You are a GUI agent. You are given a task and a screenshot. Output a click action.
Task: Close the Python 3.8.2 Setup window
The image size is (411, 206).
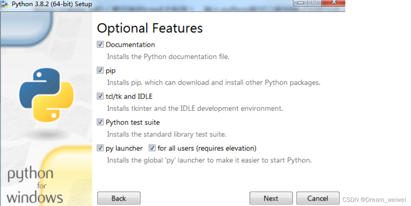[x=334, y=2]
